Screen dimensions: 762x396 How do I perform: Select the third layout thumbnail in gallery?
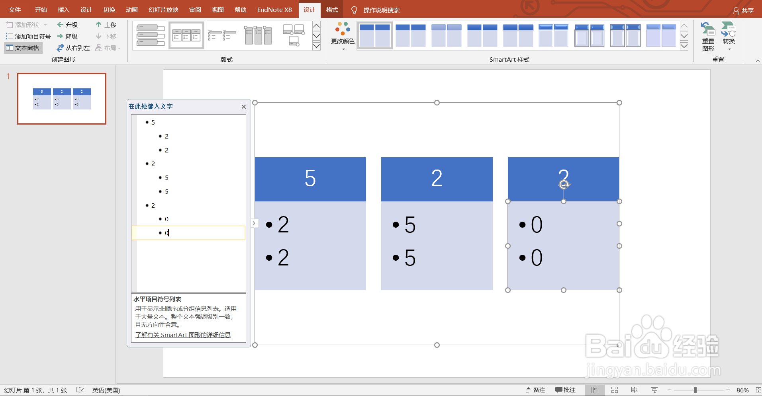point(222,35)
